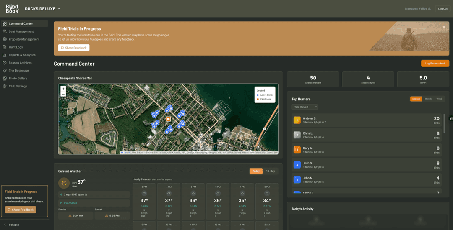Select the John N. hunter row name

point(308,178)
